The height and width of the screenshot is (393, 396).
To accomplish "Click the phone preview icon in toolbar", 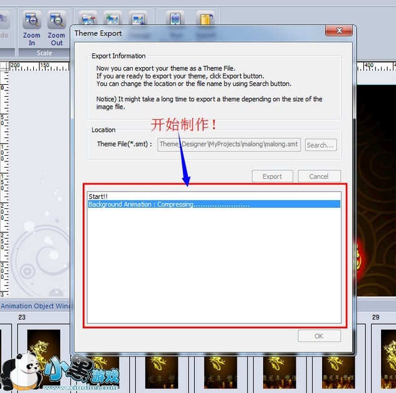I will coord(175,18).
